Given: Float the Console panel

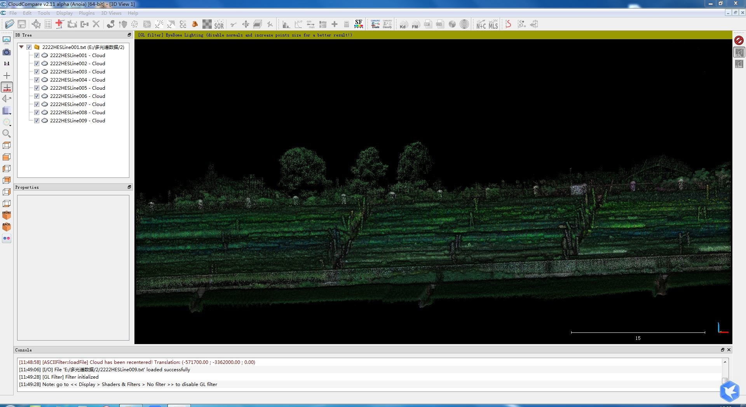Looking at the screenshot, I should pos(723,350).
